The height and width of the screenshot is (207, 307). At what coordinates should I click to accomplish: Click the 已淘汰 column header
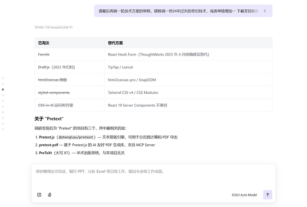click(x=44, y=43)
